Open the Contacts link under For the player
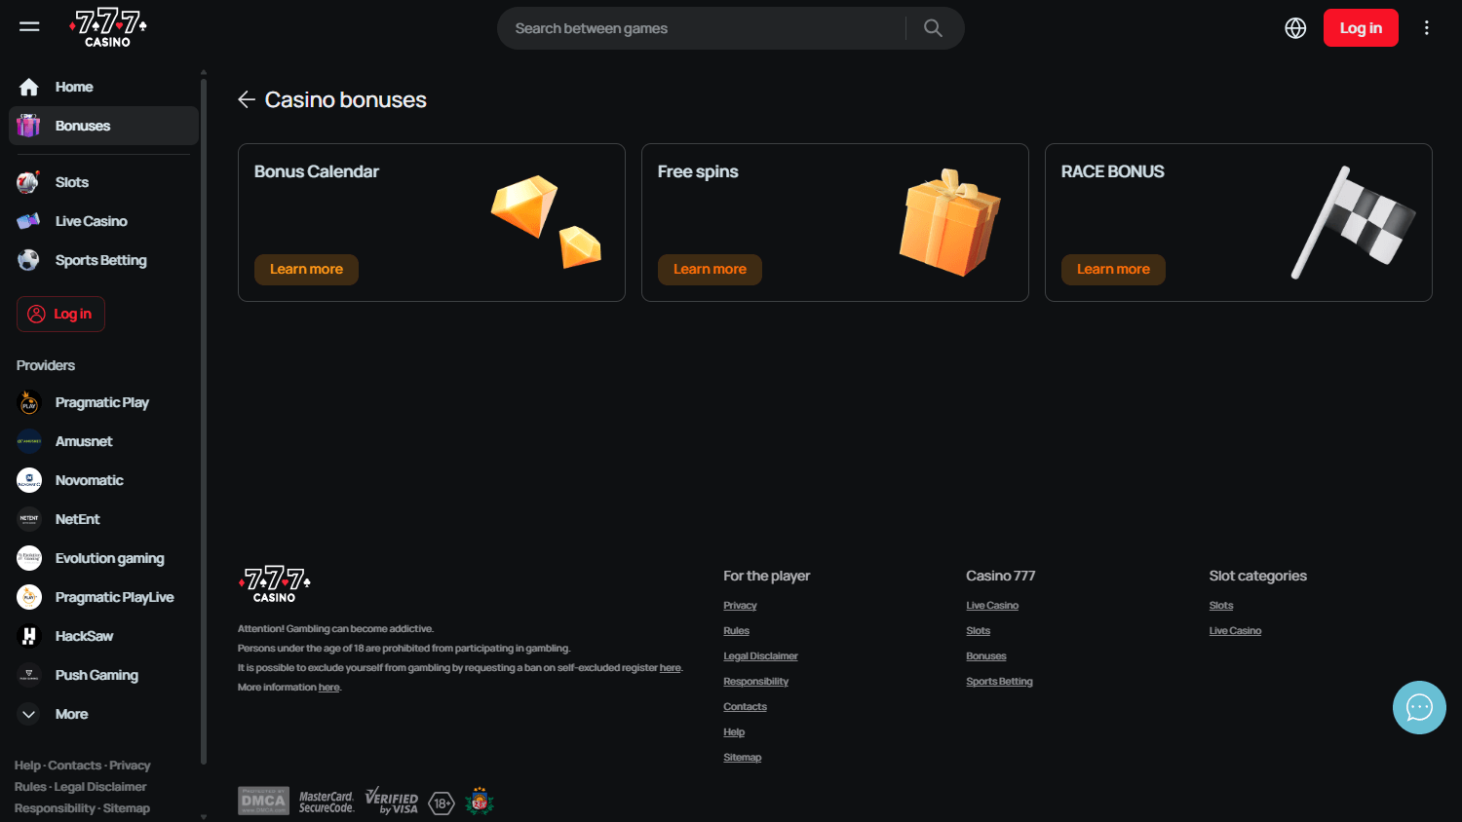This screenshot has width=1462, height=822. point(745,707)
